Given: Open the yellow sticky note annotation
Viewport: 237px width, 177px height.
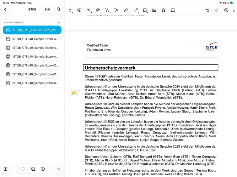Looking at the screenshot, I should (x=74, y=93).
